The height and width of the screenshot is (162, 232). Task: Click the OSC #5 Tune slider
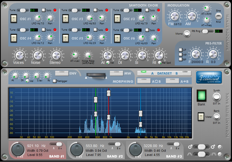75,30
